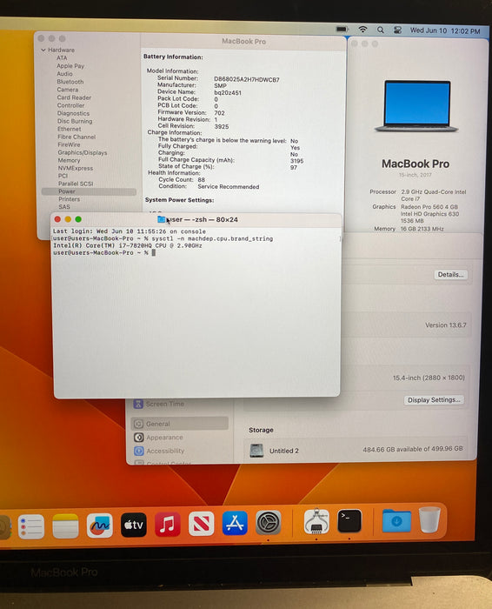492x609 pixels.
Task: Open the News app in Dock
Action: pyautogui.click(x=201, y=523)
